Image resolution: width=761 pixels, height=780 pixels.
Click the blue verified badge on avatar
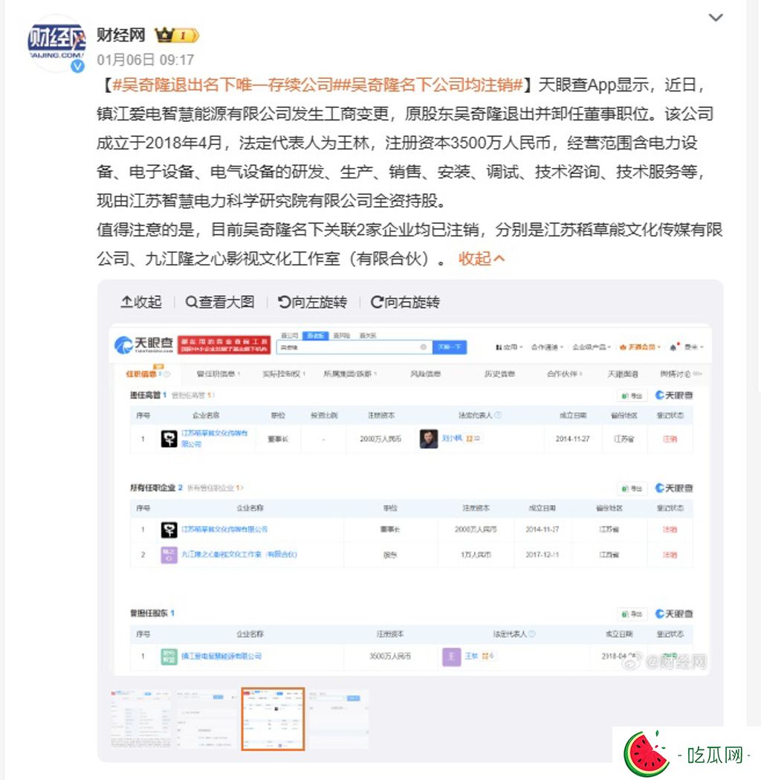(77, 66)
